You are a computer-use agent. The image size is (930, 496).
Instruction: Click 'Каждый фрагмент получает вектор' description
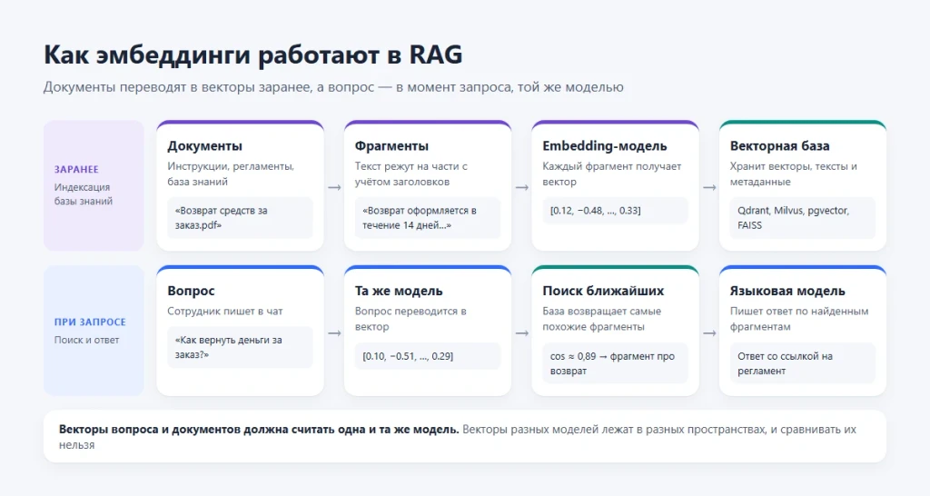[x=611, y=174]
